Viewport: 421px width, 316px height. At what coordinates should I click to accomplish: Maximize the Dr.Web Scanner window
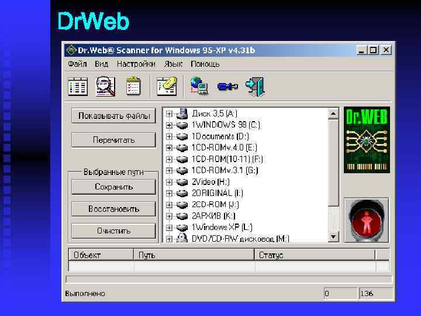(374, 50)
